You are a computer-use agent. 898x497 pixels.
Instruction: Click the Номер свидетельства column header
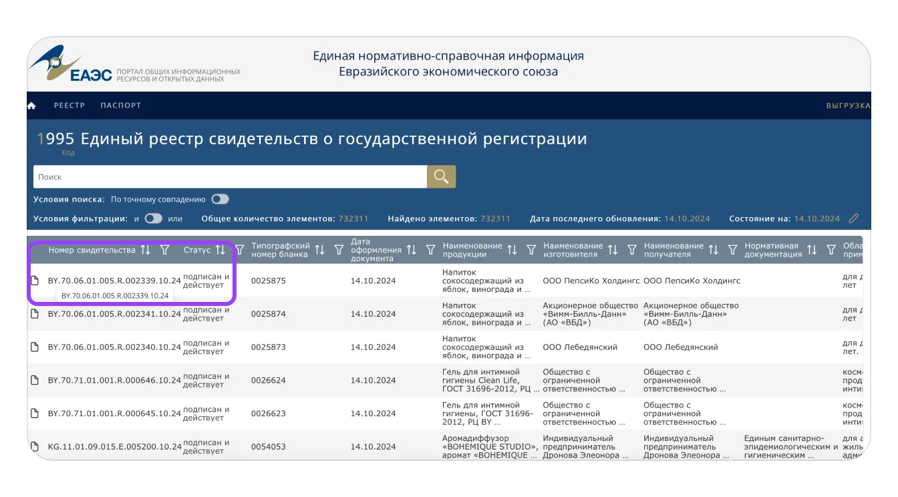(92, 250)
